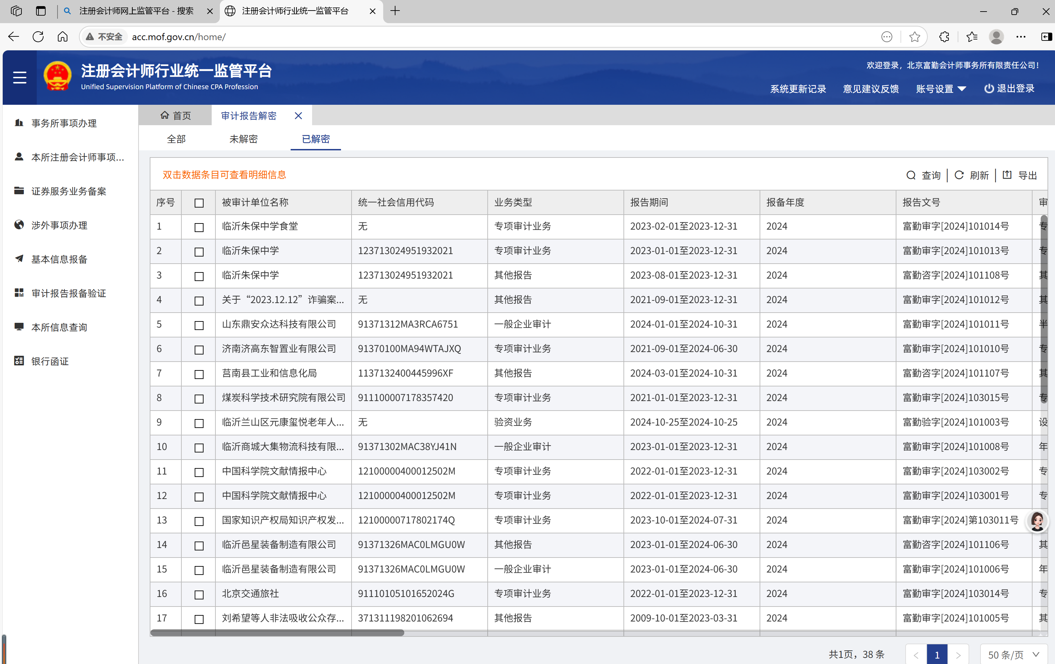The image size is (1055, 664).
Task: Click the home icon on 首页 tab
Action: click(x=164, y=115)
